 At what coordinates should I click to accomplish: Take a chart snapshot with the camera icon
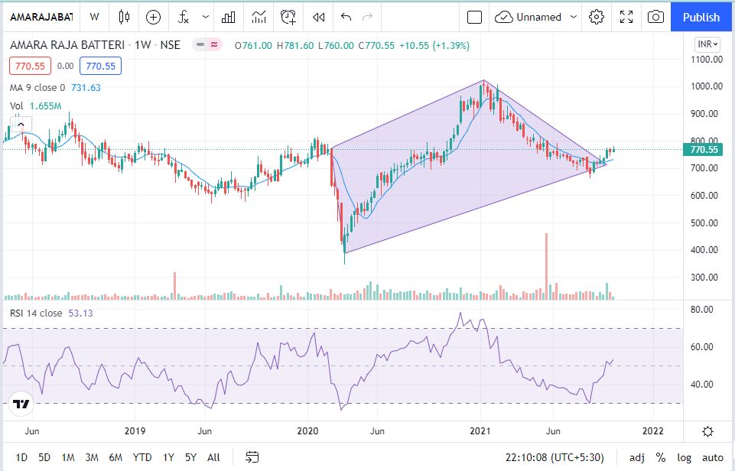click(655, 17)
